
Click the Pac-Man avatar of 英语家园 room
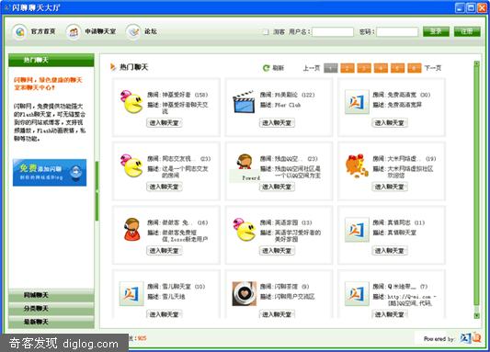244,230
